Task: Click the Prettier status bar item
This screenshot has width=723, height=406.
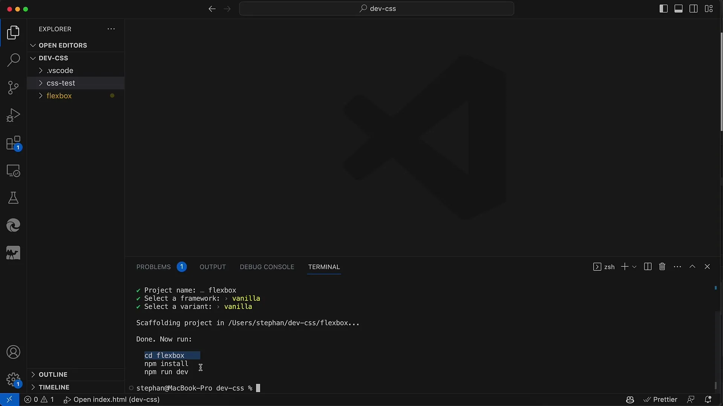Action: click(660, 400)
